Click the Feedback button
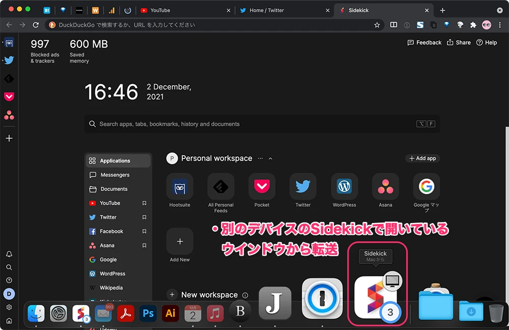Image resolution: width=509 pixels, height=330 pixels. click(x=425, y=43)
